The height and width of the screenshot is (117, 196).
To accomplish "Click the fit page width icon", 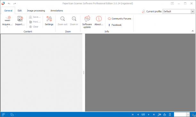I will tap(170, 114).
